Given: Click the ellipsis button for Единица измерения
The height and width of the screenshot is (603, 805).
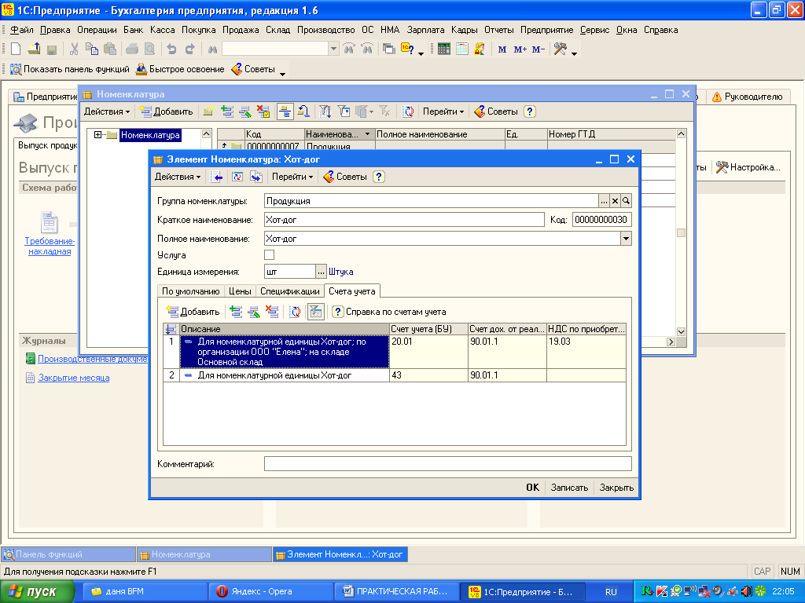Looking at the screenshot, I should tap(321, 272).
